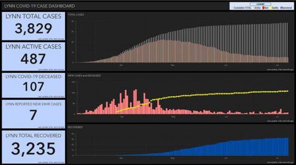The height and width of the screenshot is (165, 296).
Task: Click the Lynn Total Cases 3,829 card
Action: point(33,26)
